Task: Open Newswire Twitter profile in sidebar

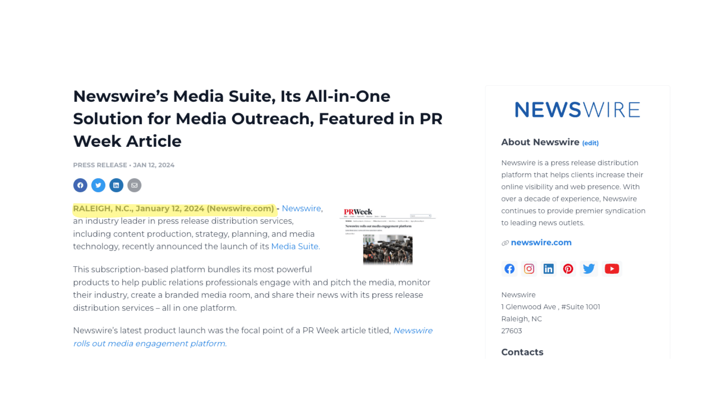Action: 589,269
